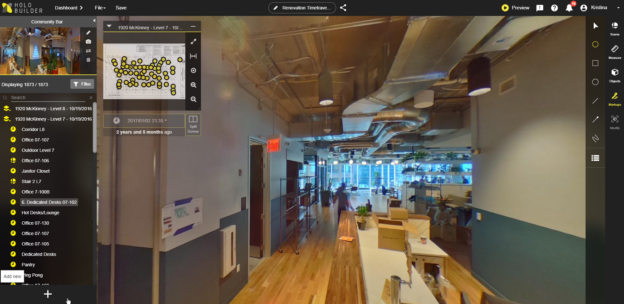
Task: Open the Markups panel
Action: click(x=615, y=99)
